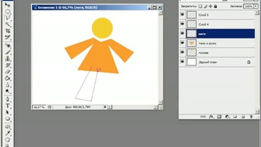Select the Hand tool
Screen dimensions: 261x147
pos(7,140)
